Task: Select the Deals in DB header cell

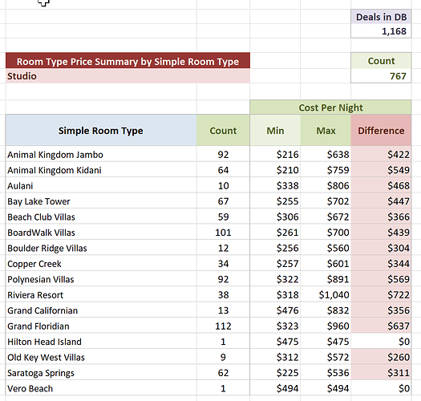Action: [381, 17]
